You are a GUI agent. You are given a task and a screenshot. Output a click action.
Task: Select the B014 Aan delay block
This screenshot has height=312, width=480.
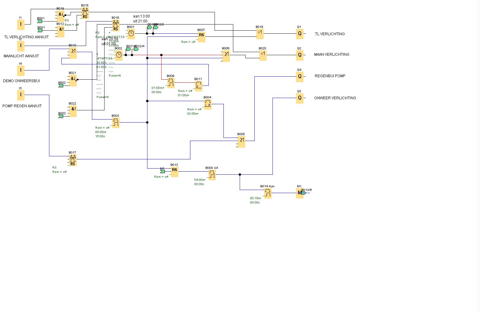(x=268, y=193)
